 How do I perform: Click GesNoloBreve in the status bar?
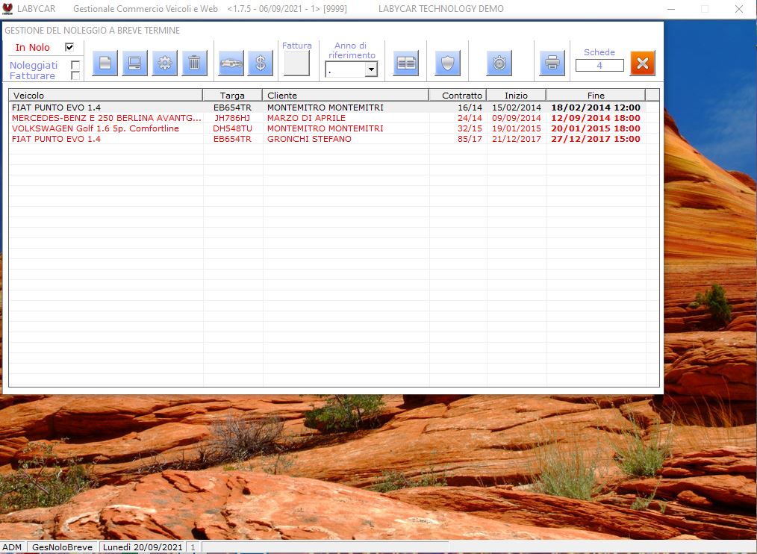[62, 547]
